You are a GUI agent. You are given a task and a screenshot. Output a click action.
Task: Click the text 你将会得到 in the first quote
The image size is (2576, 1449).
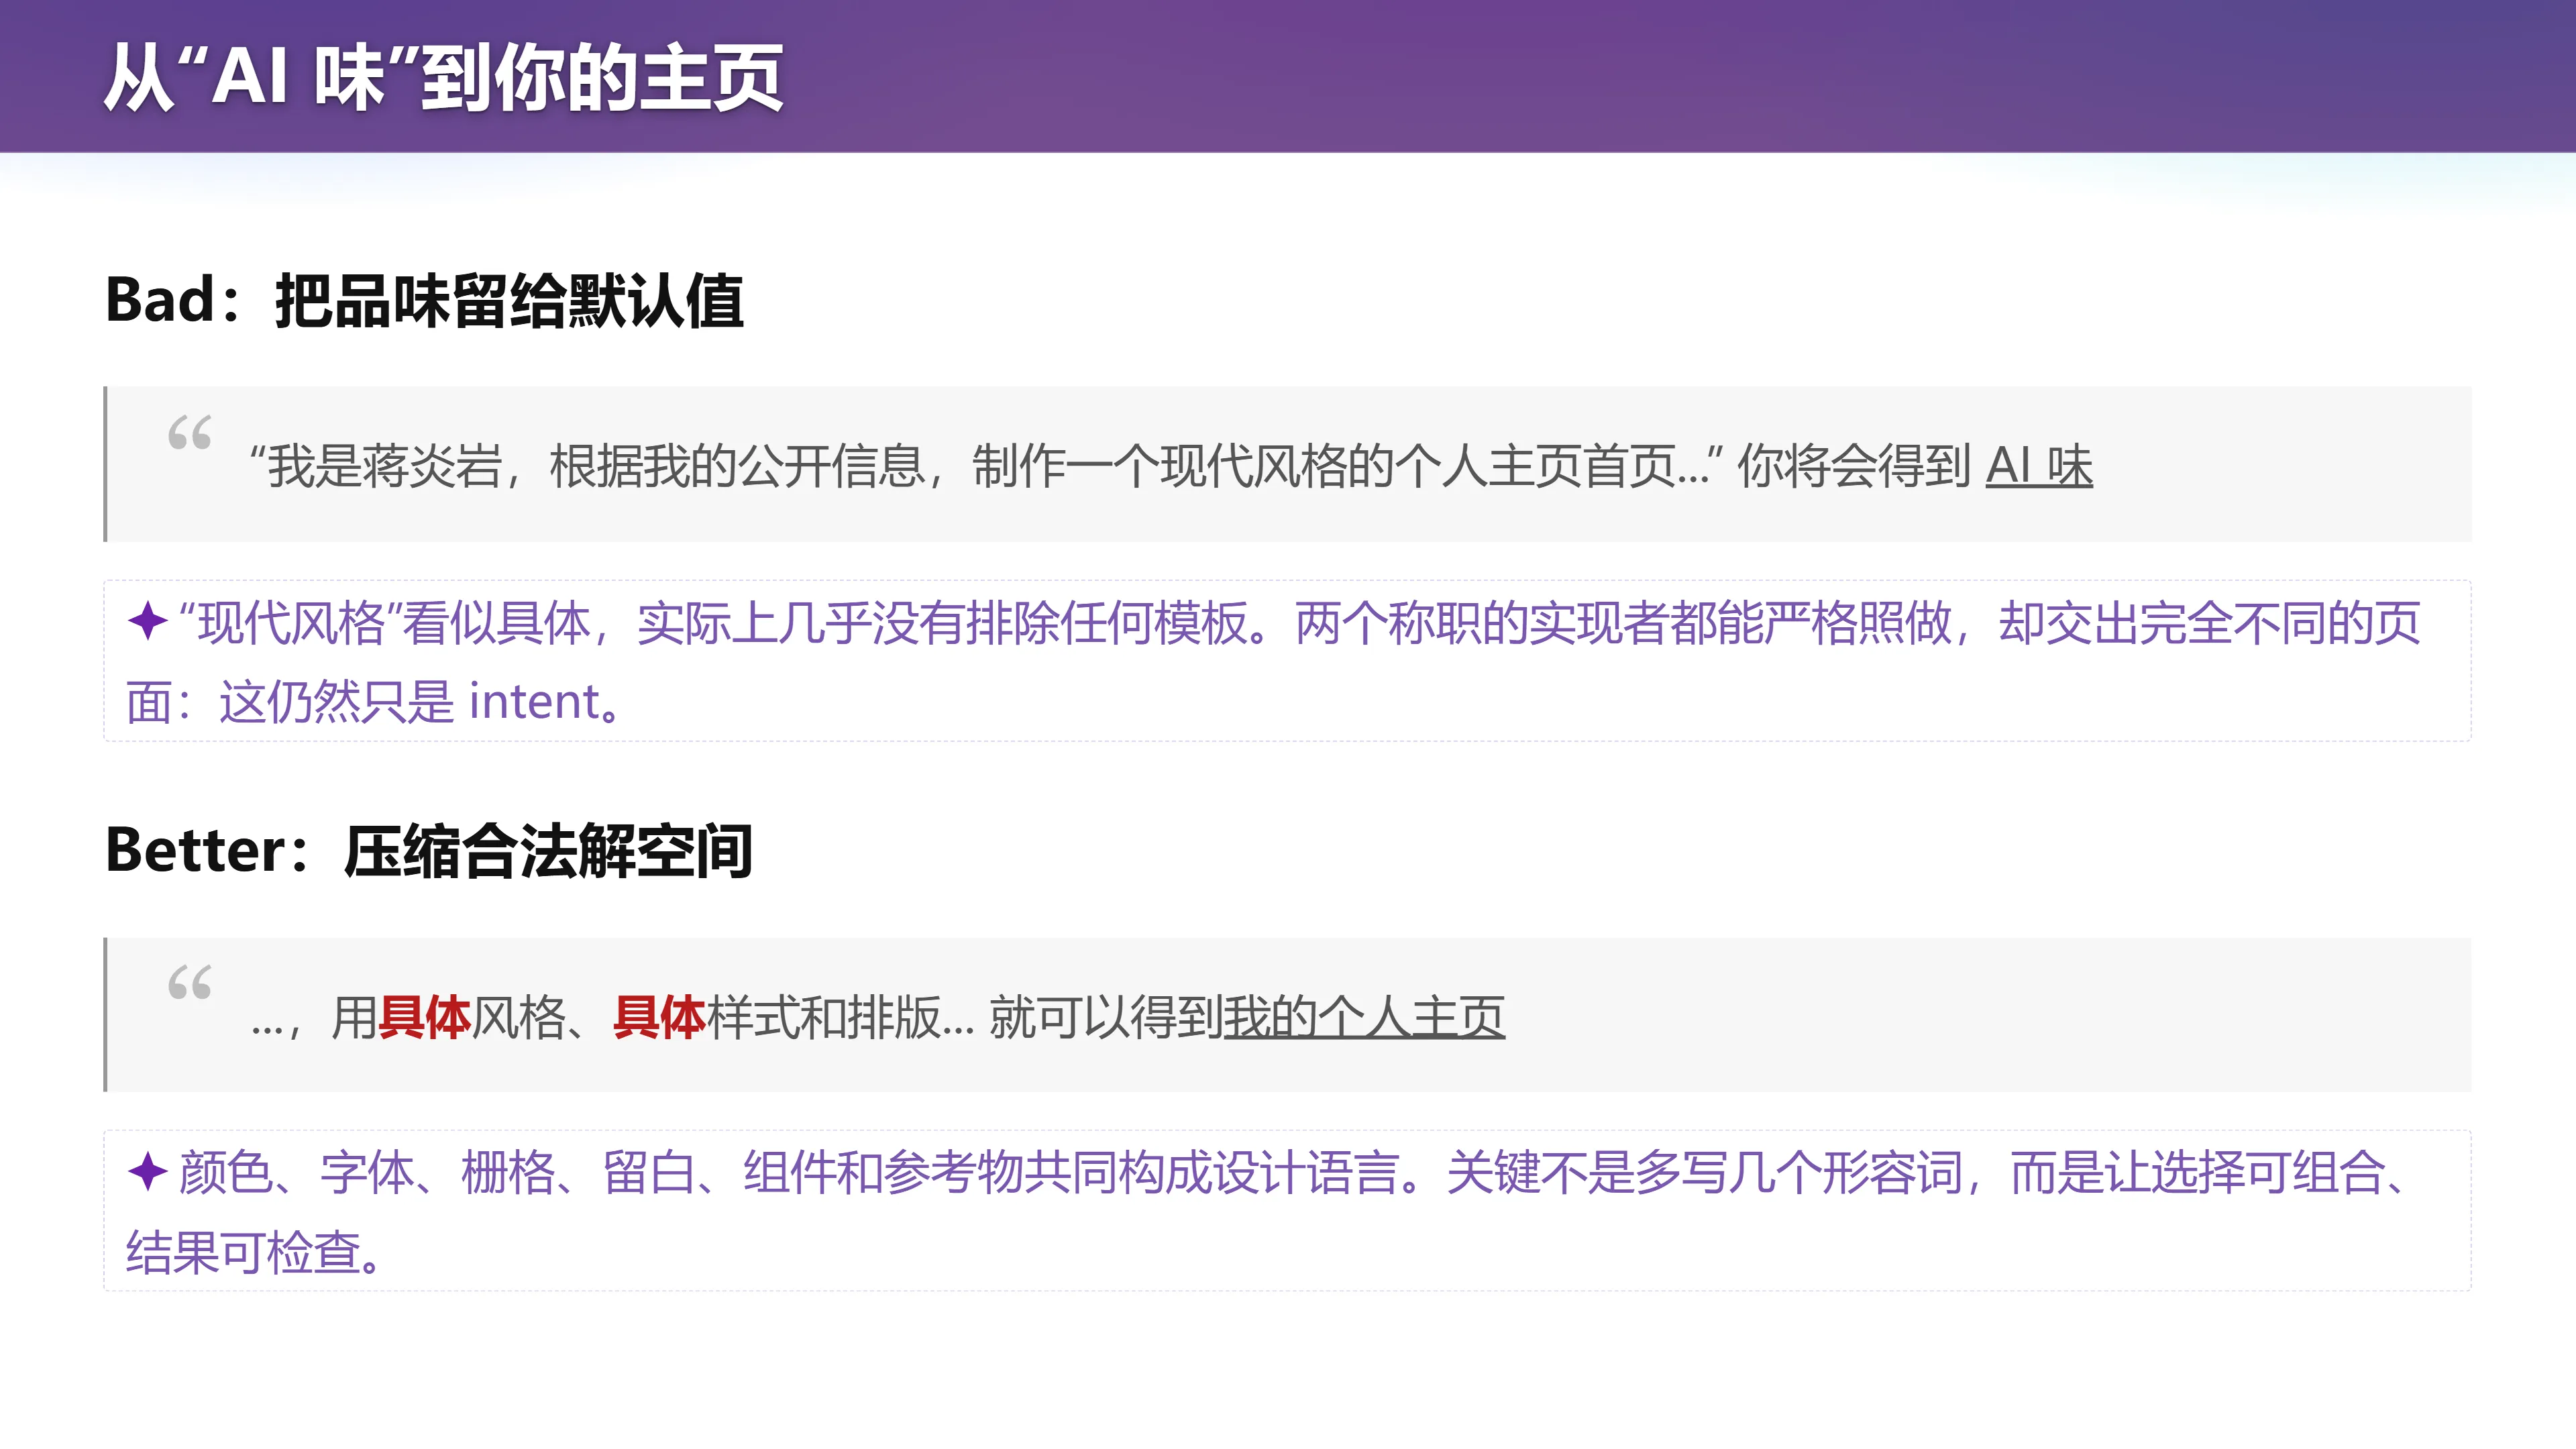click(1854, 466)
